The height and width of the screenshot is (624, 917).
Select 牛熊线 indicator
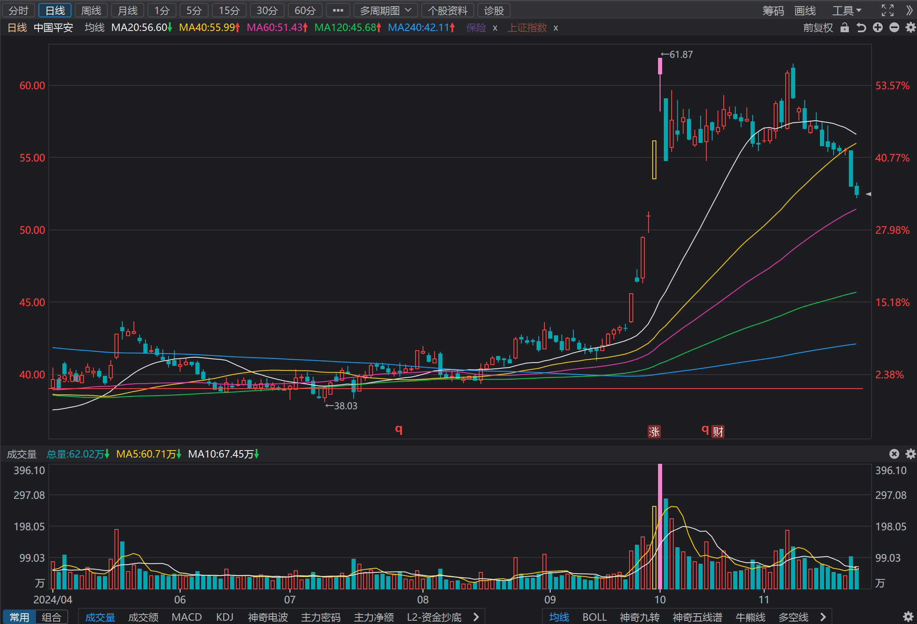coord(751,617)
